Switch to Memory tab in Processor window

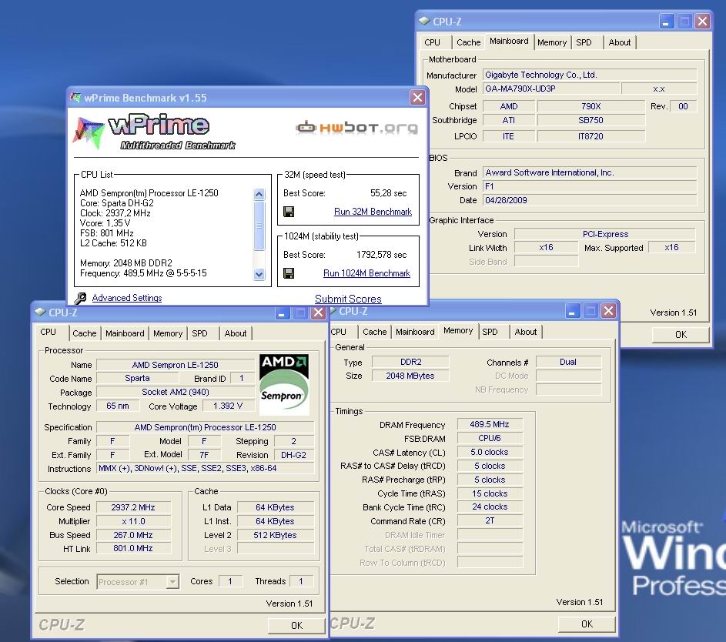coord(168,333)
